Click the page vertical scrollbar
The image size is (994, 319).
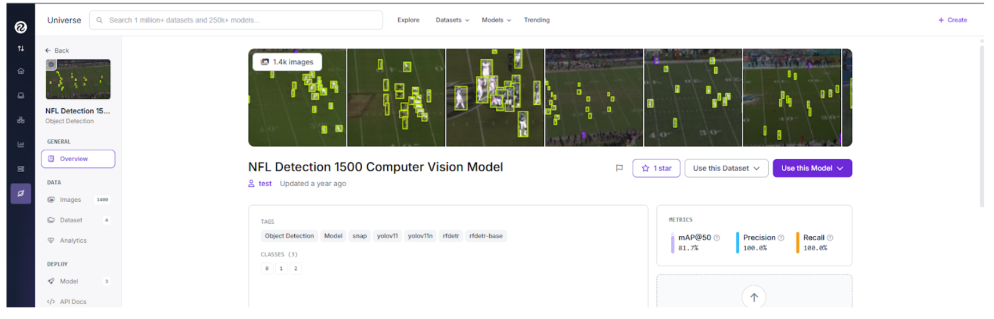[x=982, y=126]
